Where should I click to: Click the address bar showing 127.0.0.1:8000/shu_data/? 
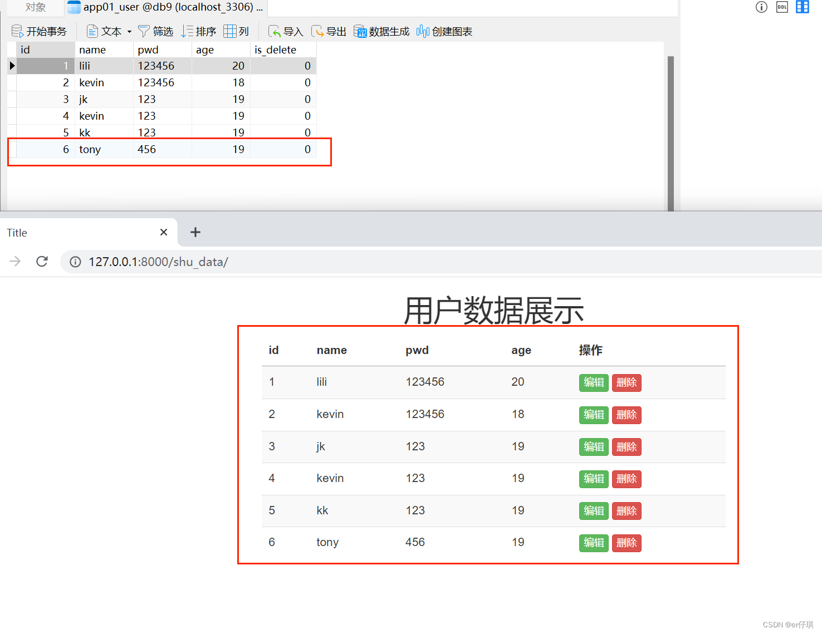point(440,262)
